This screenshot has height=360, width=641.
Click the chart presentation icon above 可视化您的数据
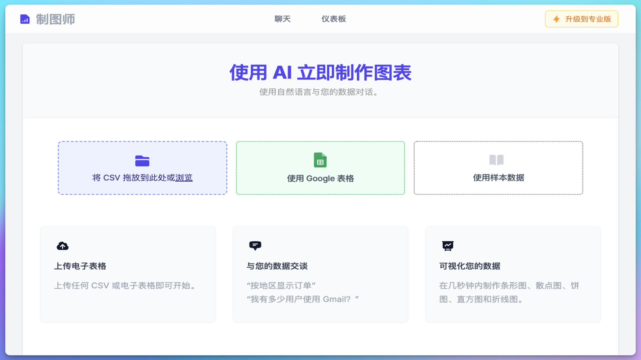point(447,246)
